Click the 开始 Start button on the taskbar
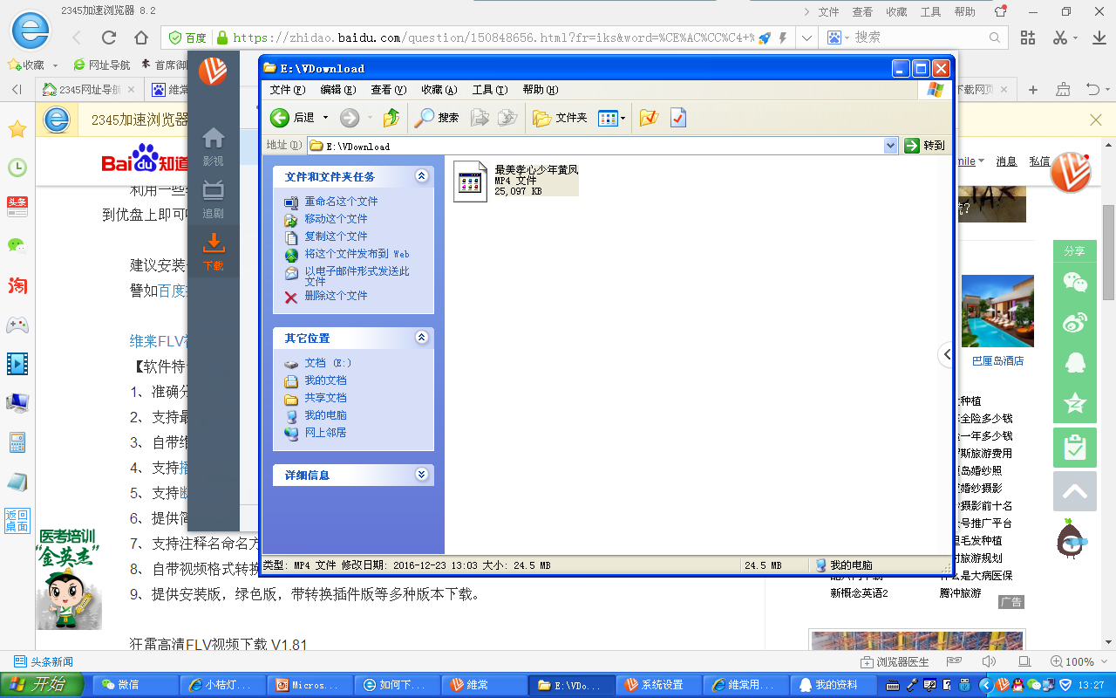Viewport: 1116px width, 698px height. pyautogui.click(x=44, y=685)
